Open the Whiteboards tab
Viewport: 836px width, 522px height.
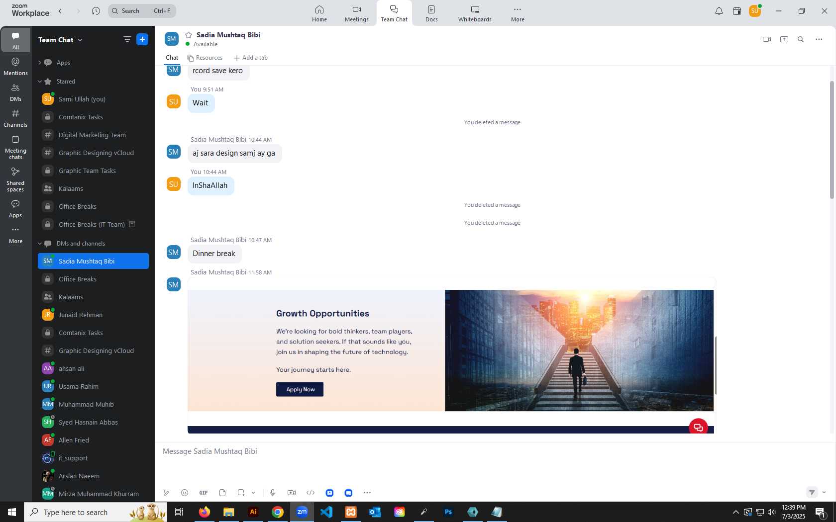pos(475,13)
